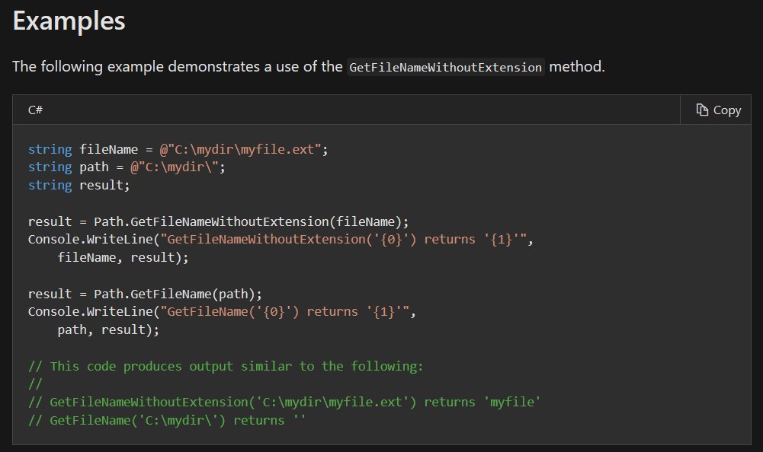Screen dimensions: 763x452
Task: Click comment '// GetFileName('C:\mydir\') returns'
Action: click(x=166, y=420)
